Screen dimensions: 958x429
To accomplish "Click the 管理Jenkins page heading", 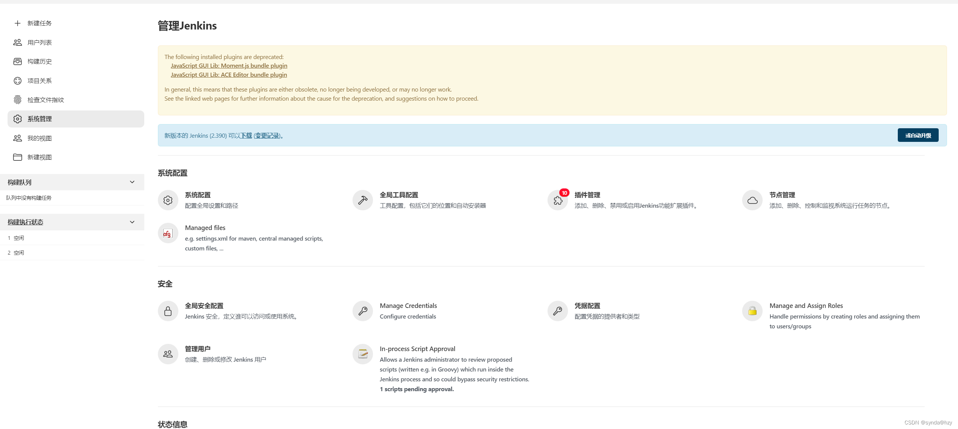I will pos(187,26).
